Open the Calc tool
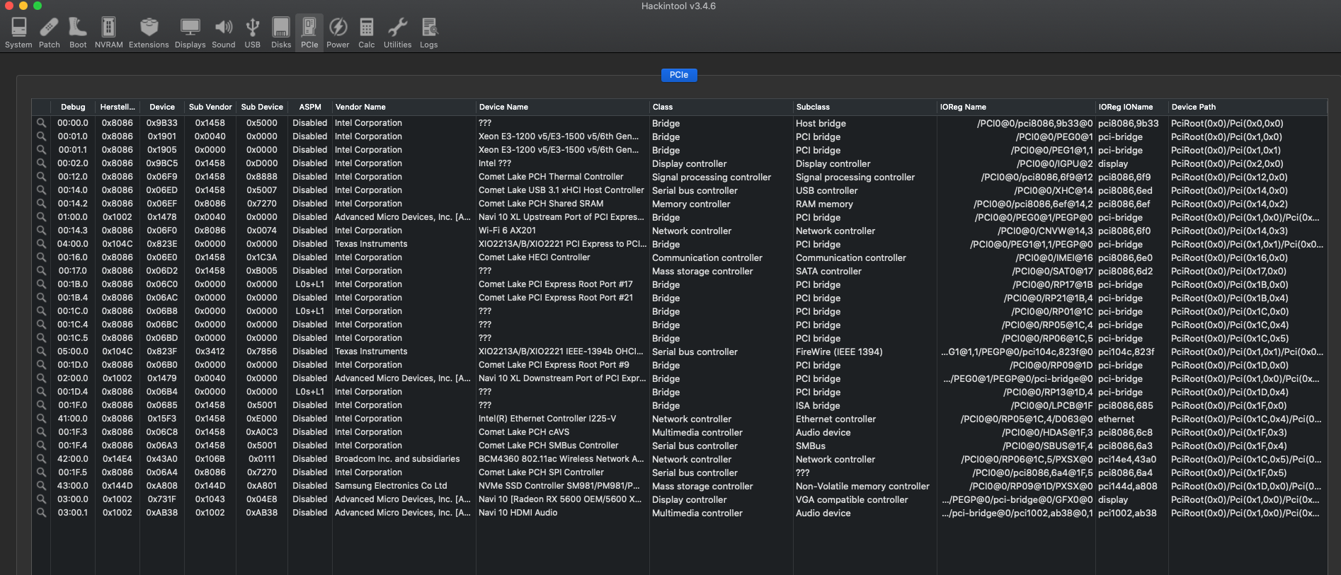The height and width of the screenshot is (575, 1341). click(366, 33)
